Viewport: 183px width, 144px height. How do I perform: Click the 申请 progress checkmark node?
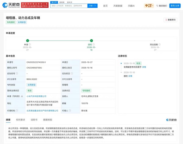[27, 41]
